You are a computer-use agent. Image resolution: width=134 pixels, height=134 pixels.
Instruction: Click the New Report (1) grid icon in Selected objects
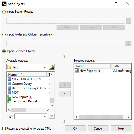point(77,70)
